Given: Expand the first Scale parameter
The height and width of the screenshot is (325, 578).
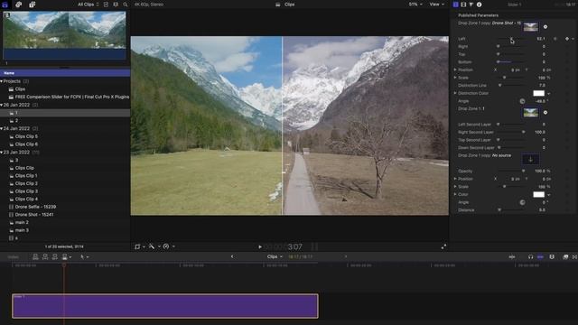Looking at the screenshot, I should tap(455, 78).
